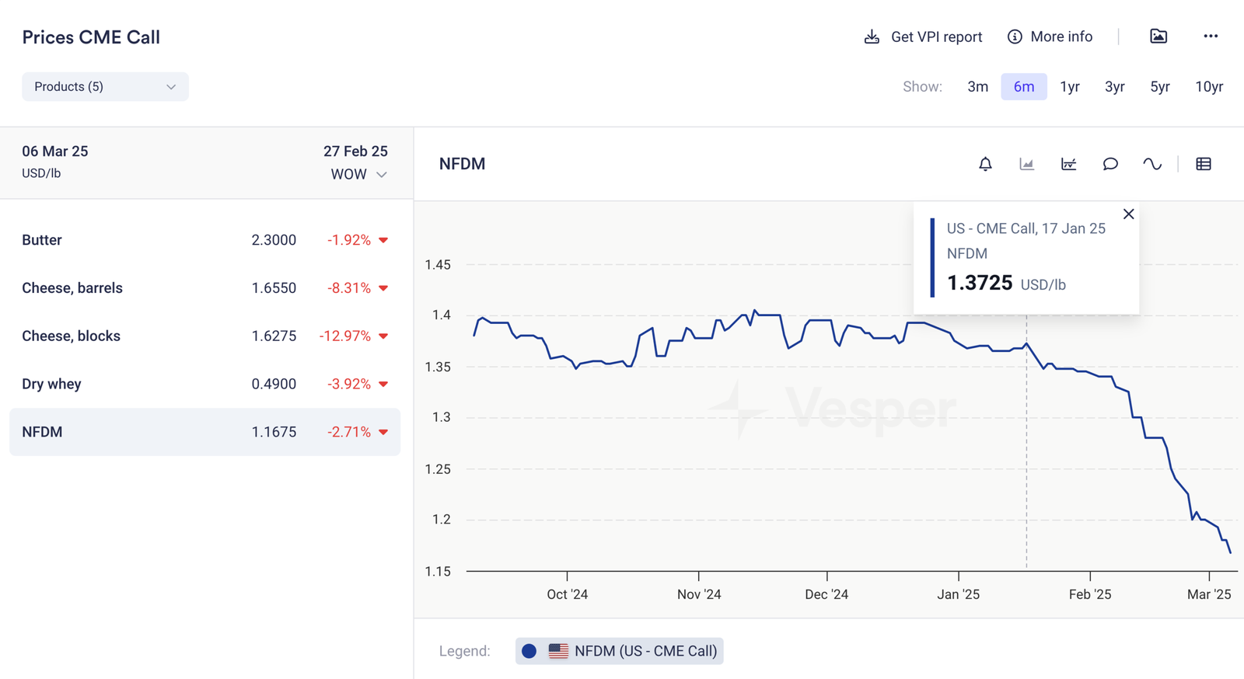
Task: Close the NFDM price tooltip
Action: tap(1129, 214)
